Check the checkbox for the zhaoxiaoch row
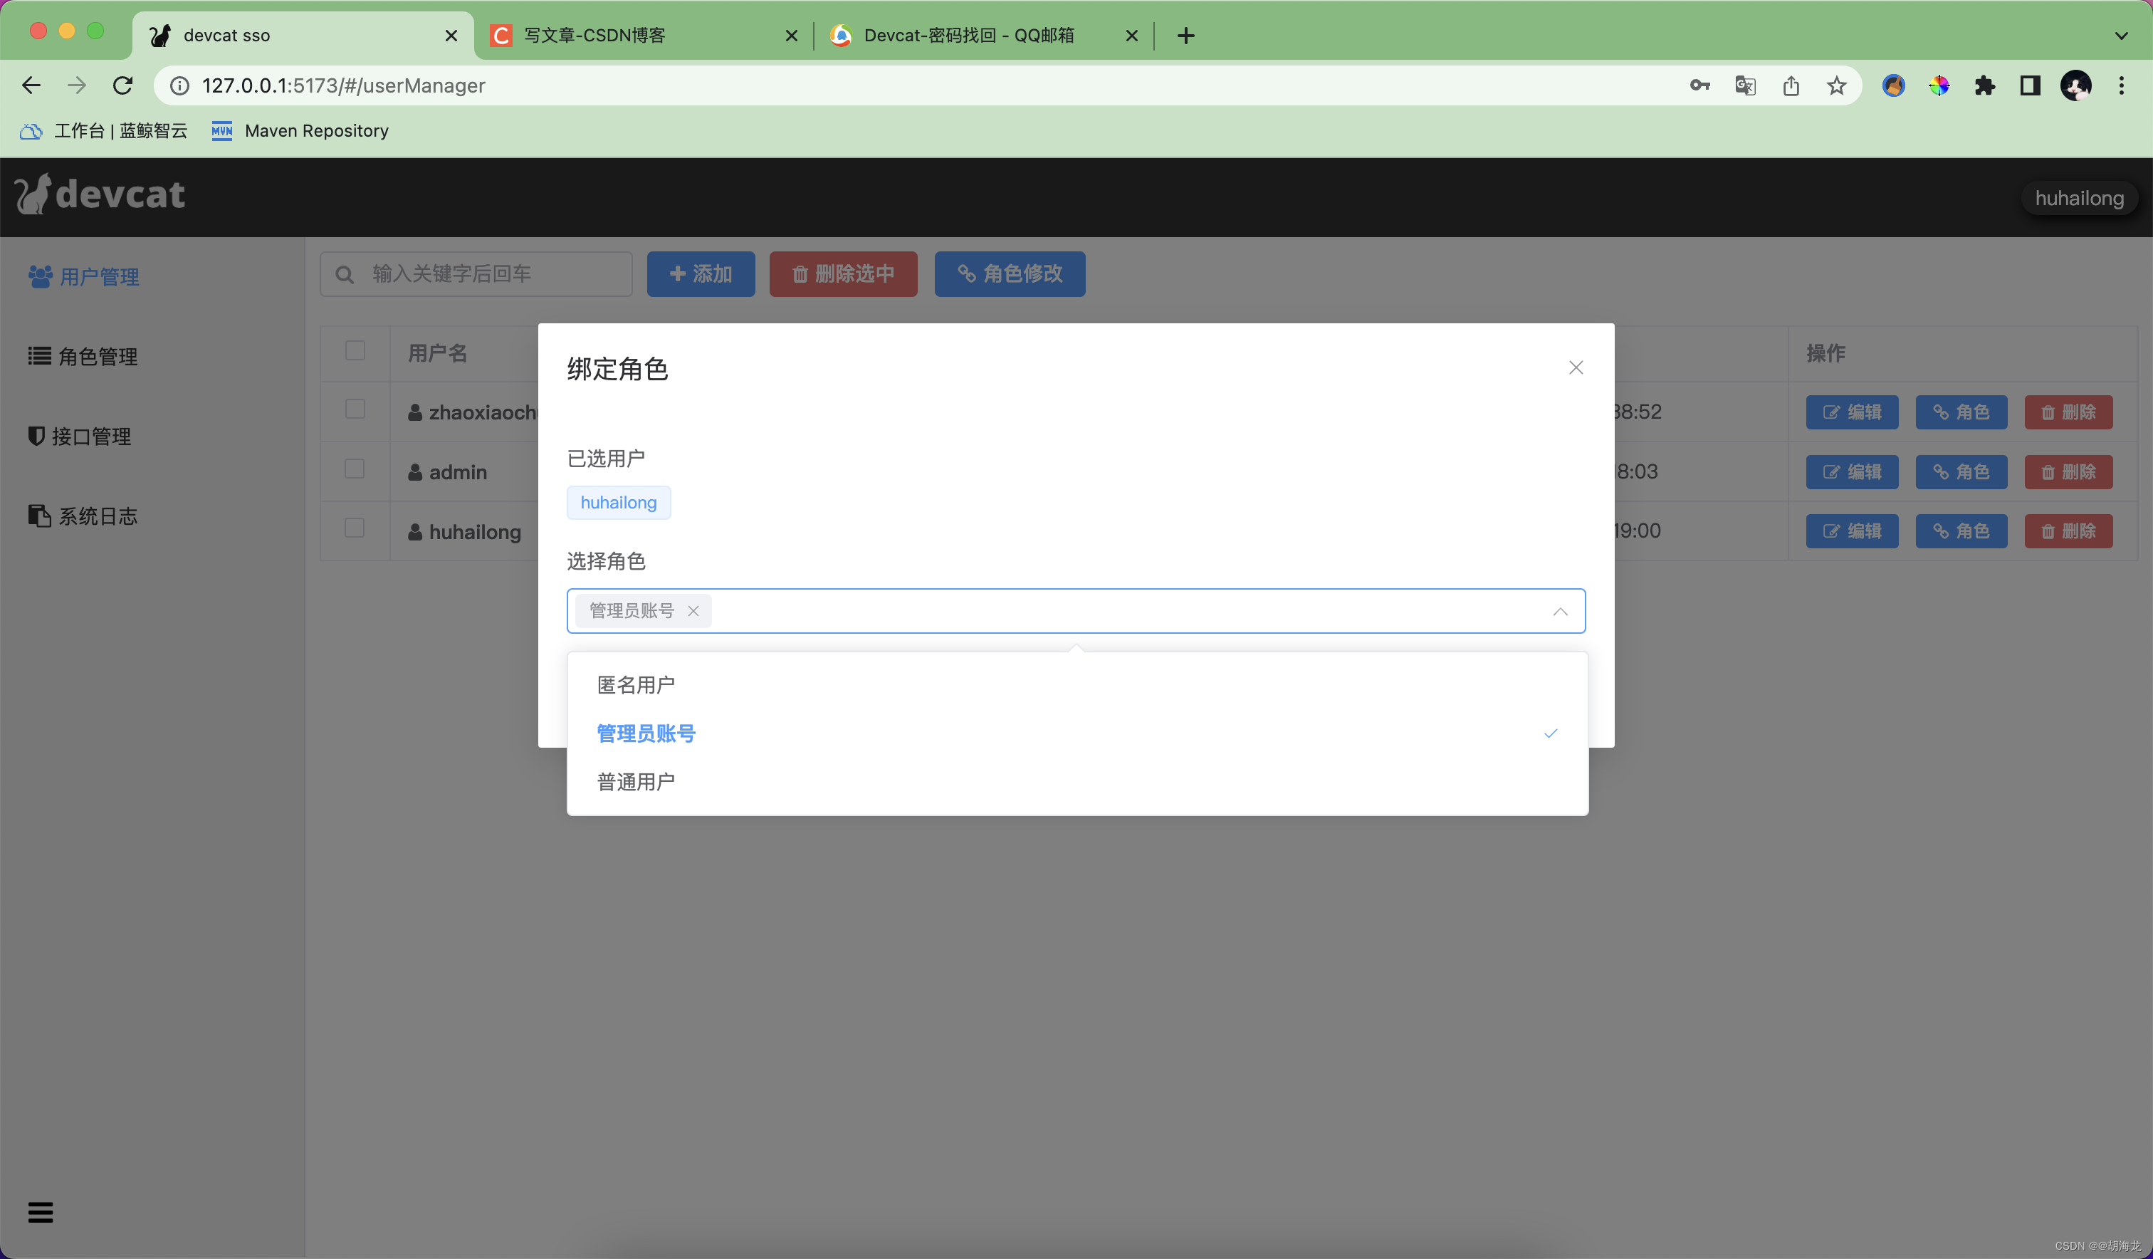This screenshot has height=1259, width=2153. (355, 409)
